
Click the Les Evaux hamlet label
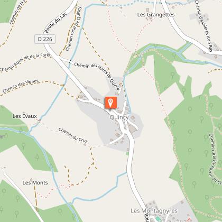[x=25, y=116]
